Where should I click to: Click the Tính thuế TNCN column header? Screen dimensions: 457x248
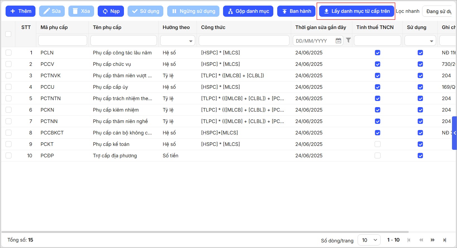tap(375, 27)
